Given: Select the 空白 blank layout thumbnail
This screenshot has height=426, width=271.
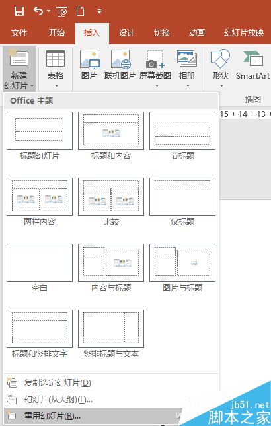Looking at the screenshot, I should [40, 263].
